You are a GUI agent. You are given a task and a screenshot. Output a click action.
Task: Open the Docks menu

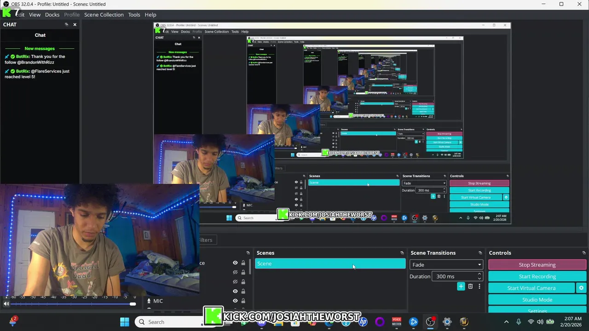52,15
